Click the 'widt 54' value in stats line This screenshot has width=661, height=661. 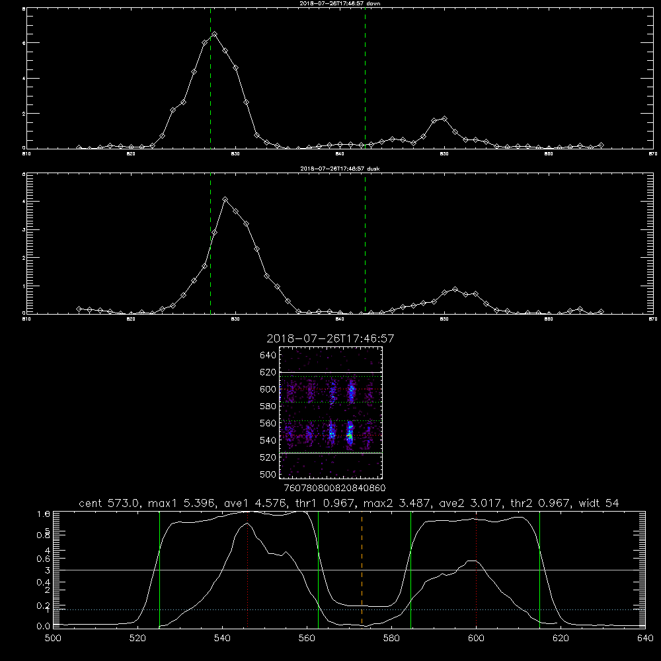pos(599,503)
